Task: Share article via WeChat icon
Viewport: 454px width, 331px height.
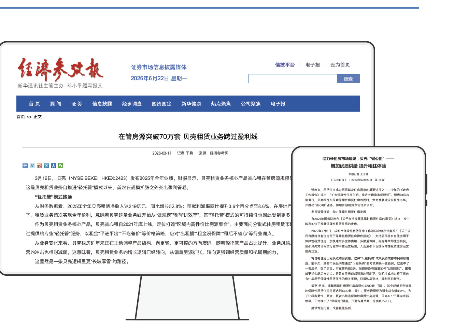Action: (61, 165)
